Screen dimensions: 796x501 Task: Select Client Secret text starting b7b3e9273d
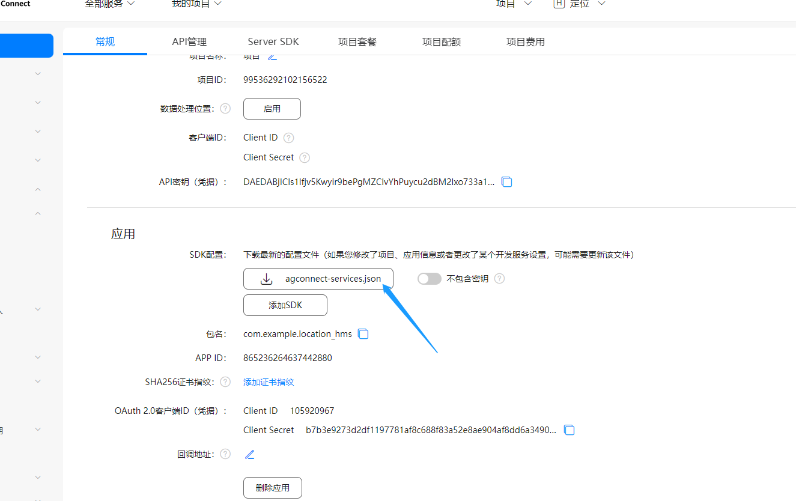(431, 430)
